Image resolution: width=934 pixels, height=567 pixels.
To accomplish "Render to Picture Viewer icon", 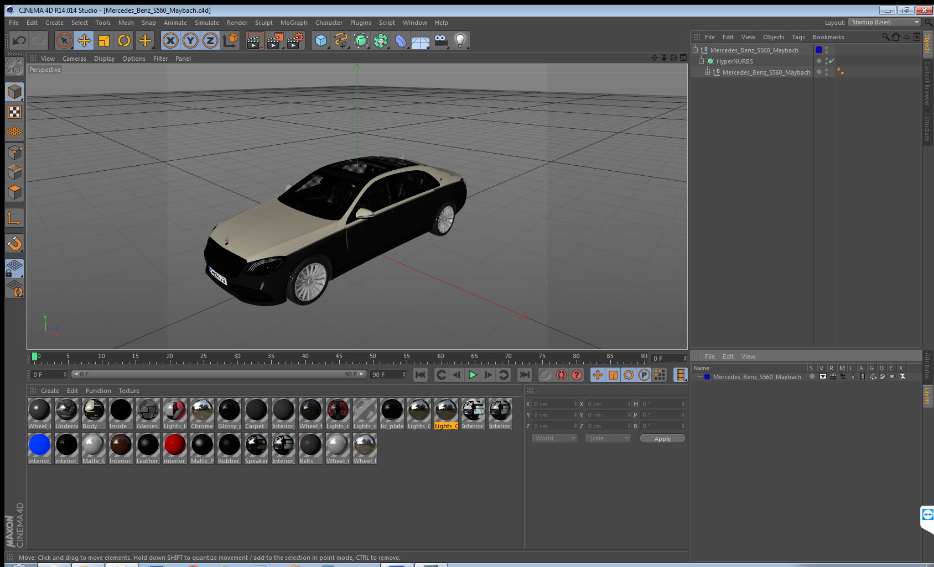I will click(275, 40).
